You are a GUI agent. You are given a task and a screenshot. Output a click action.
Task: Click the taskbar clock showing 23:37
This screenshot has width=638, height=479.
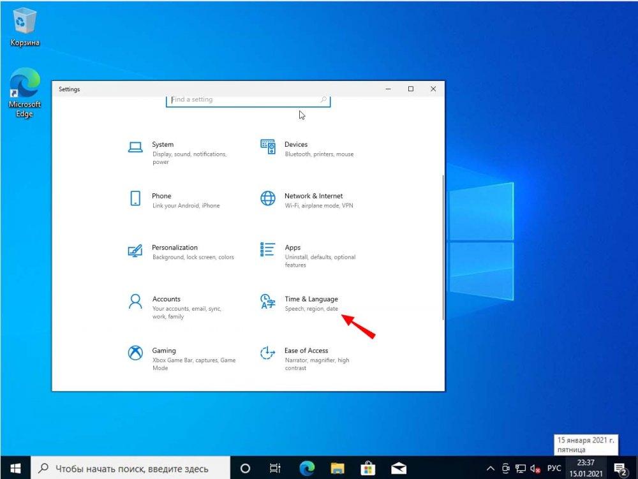[586, 468]
